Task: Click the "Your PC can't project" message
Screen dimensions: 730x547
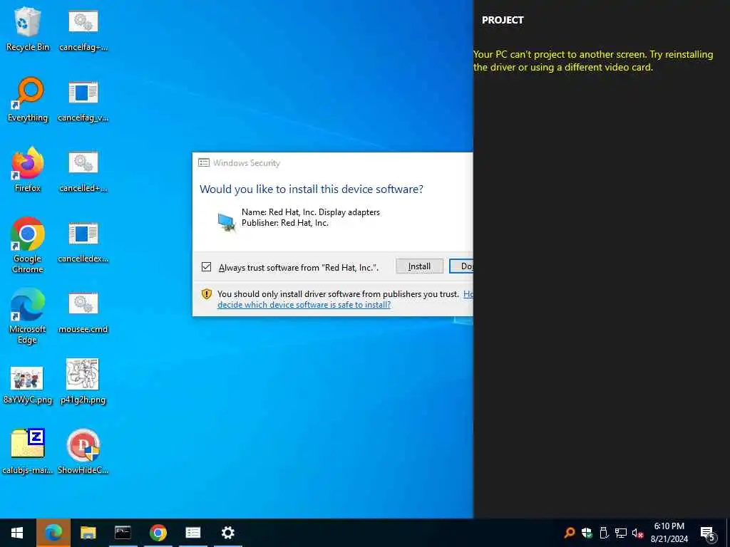Action: (593, 61)
